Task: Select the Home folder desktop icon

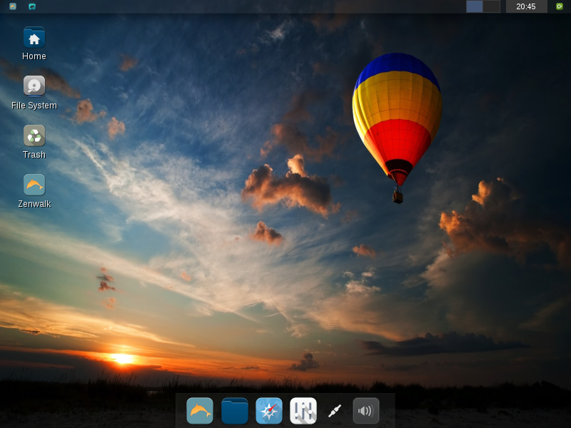Action: [34, 38]
